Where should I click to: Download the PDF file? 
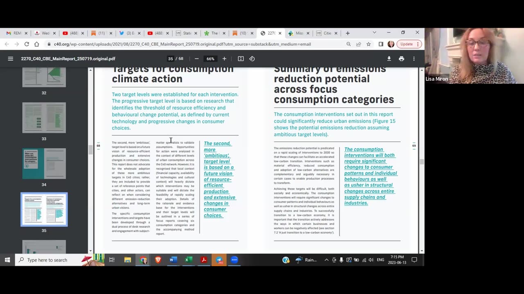(389, 59)
